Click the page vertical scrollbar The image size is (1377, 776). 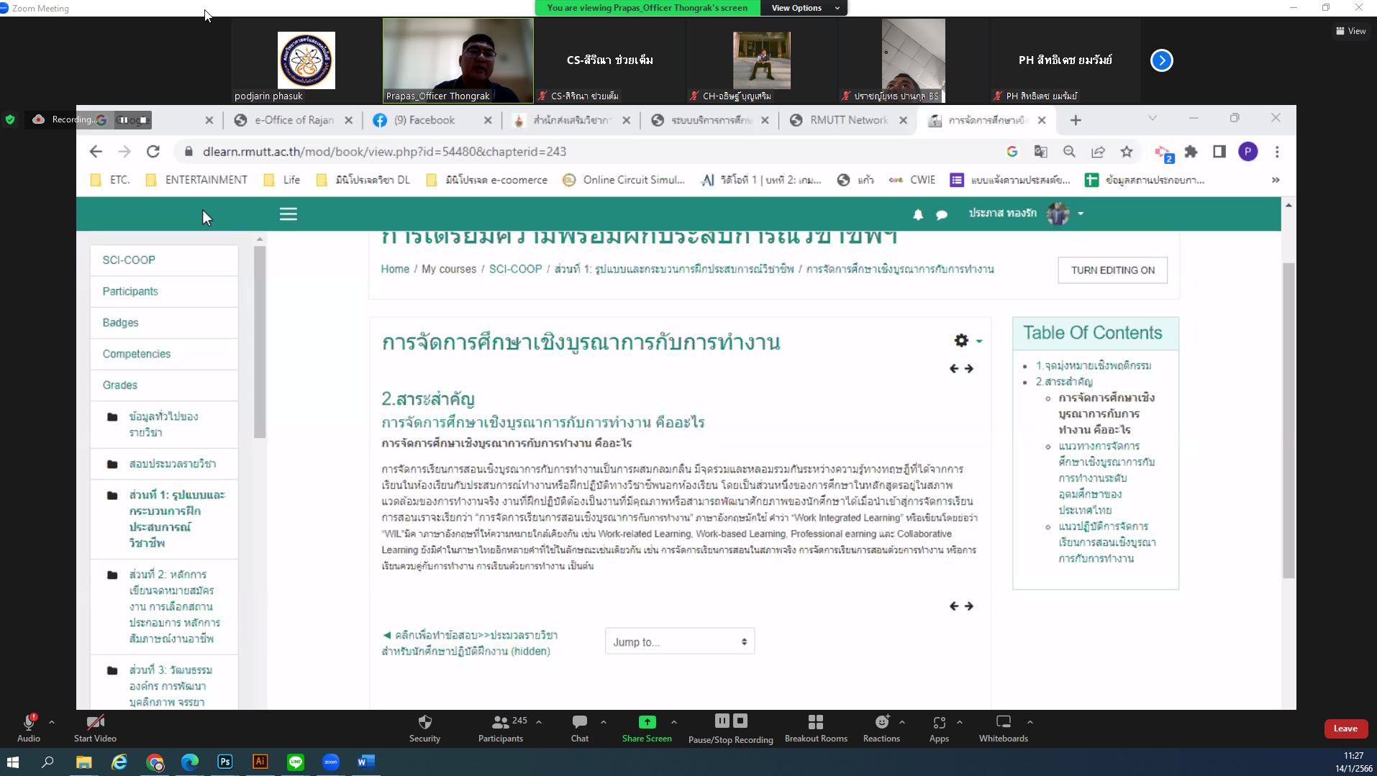(1289, 421)
